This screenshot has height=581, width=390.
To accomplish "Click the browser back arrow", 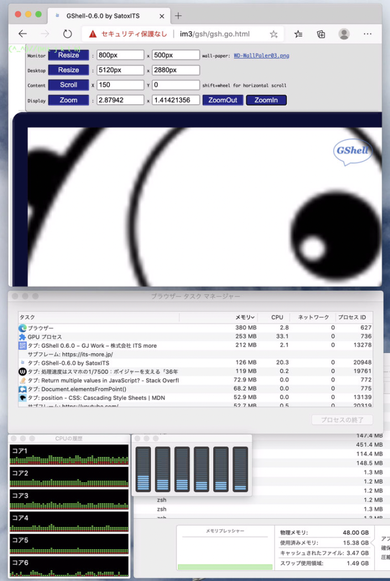I will coord(23,34).
